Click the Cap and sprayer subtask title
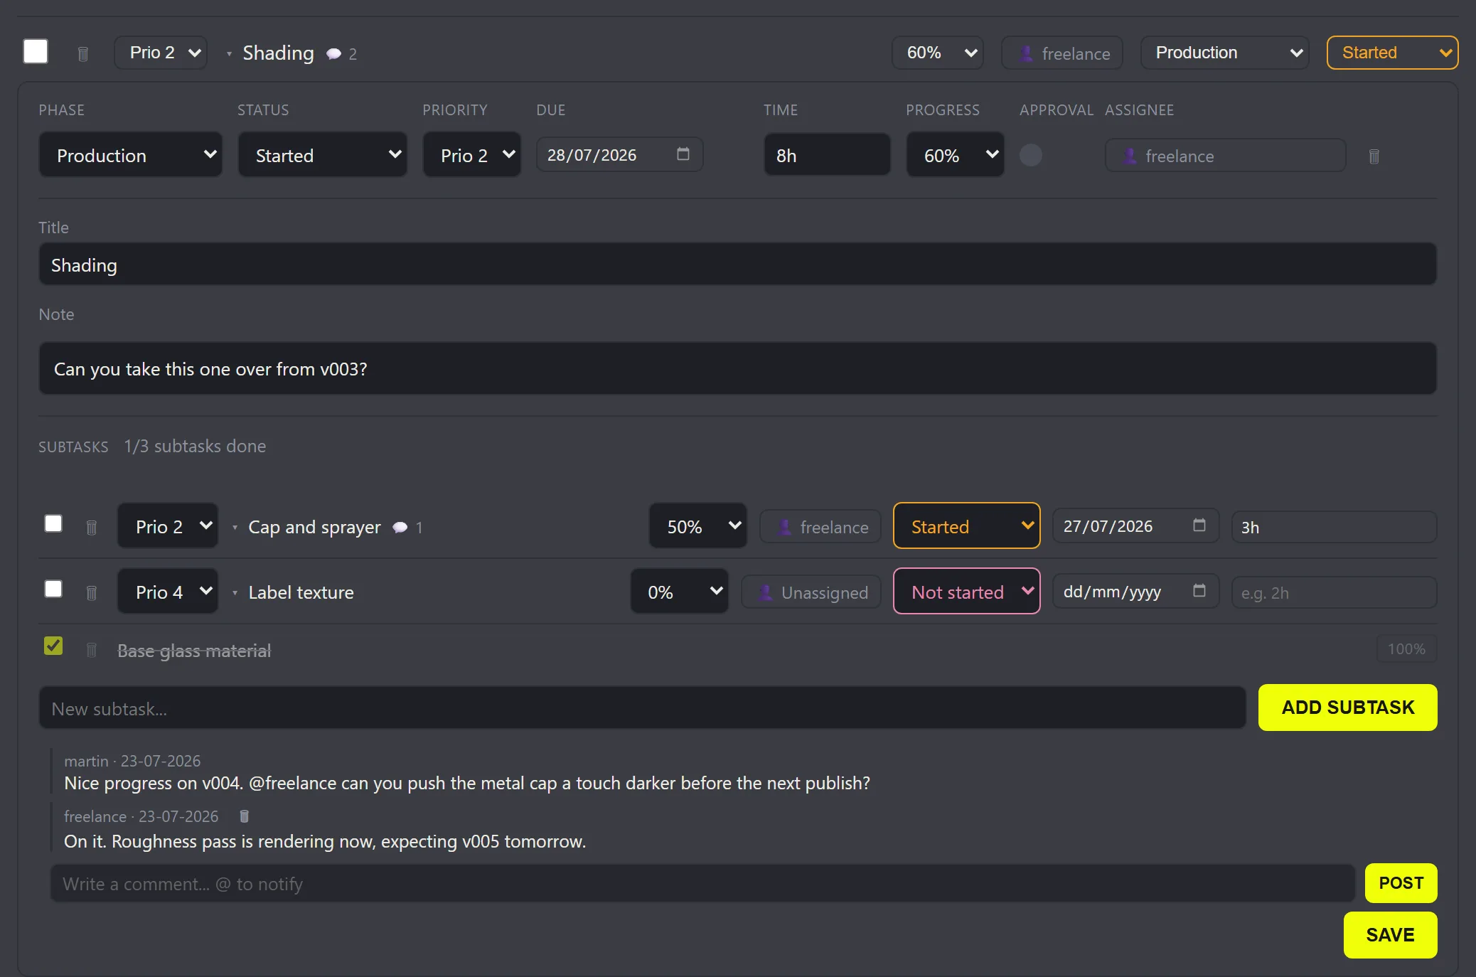The width and height of the screenshot is (1476, 977). [314, 528]
